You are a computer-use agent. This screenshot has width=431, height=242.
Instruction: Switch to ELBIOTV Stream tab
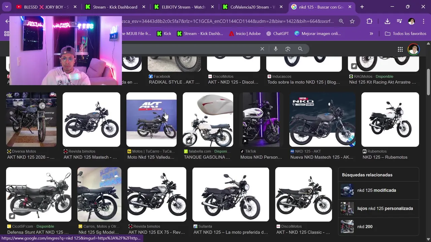pos(184,7)
